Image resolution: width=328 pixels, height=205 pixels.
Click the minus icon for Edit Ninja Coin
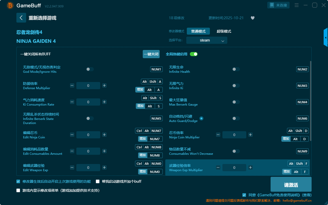coord(72,135)
